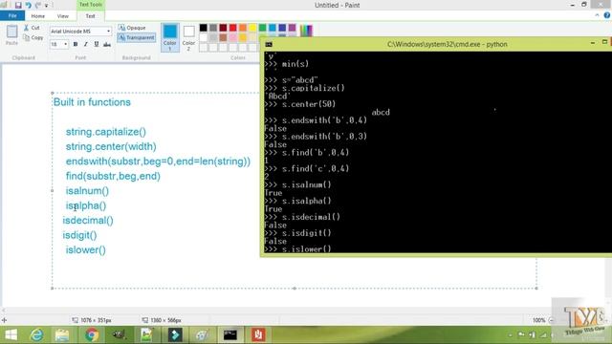Click the 'endswith(substr,beg=0,end=len(string))' text line
The width and height of the screenshot is (612, 344).
pyautogui.click(x=158, y=161)
